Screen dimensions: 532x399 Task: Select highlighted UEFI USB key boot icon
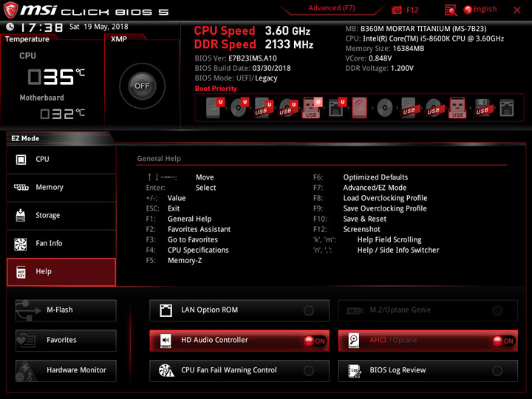click(x=312, y=108)
